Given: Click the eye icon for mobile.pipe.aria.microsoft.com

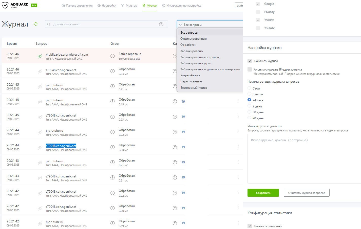Looking at the screenshot, I should click(x=40, y=56).
